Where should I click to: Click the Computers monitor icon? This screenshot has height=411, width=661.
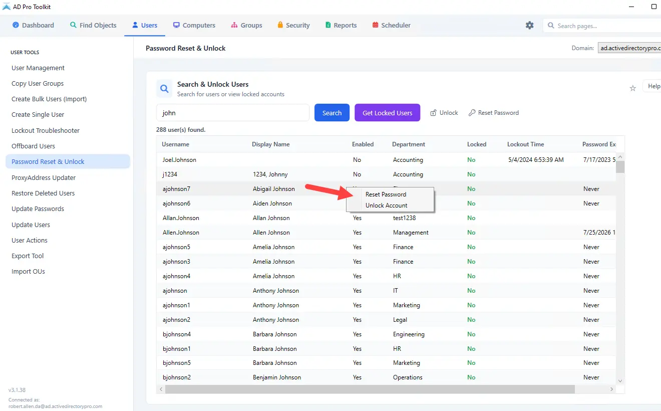[176, 25]
